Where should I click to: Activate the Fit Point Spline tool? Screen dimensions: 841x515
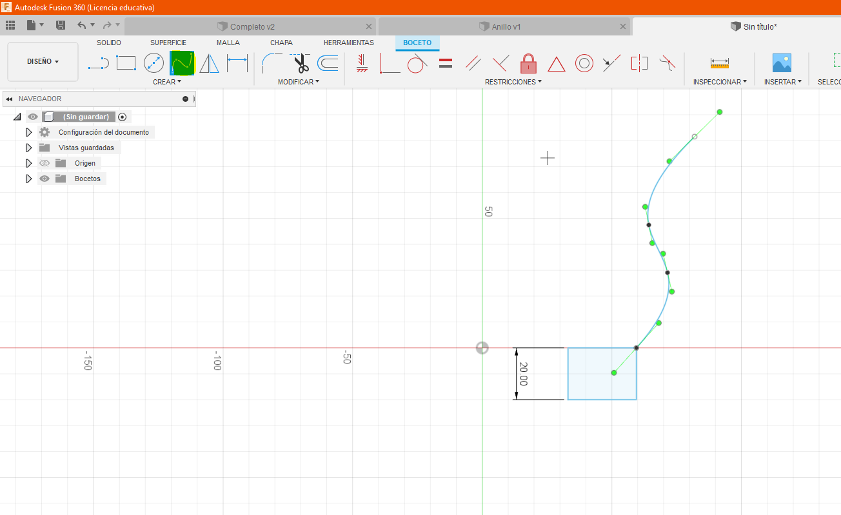point(182,63)
